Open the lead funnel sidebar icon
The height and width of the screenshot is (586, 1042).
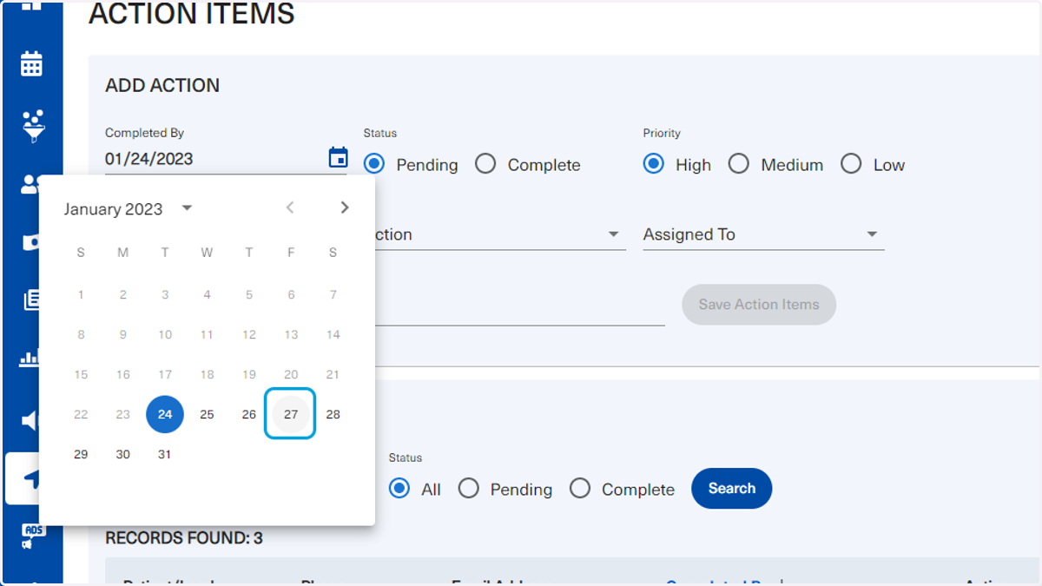(x=33, y=126)
